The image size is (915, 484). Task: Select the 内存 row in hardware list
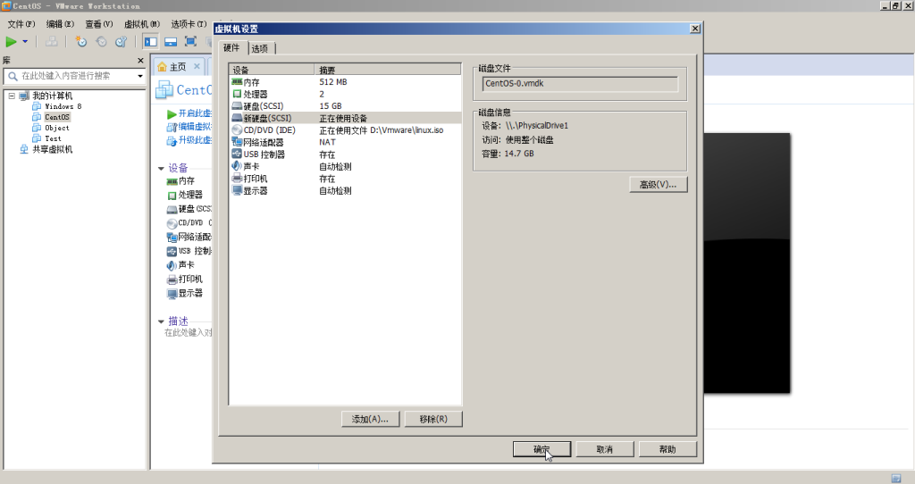(x=346, y=82)
